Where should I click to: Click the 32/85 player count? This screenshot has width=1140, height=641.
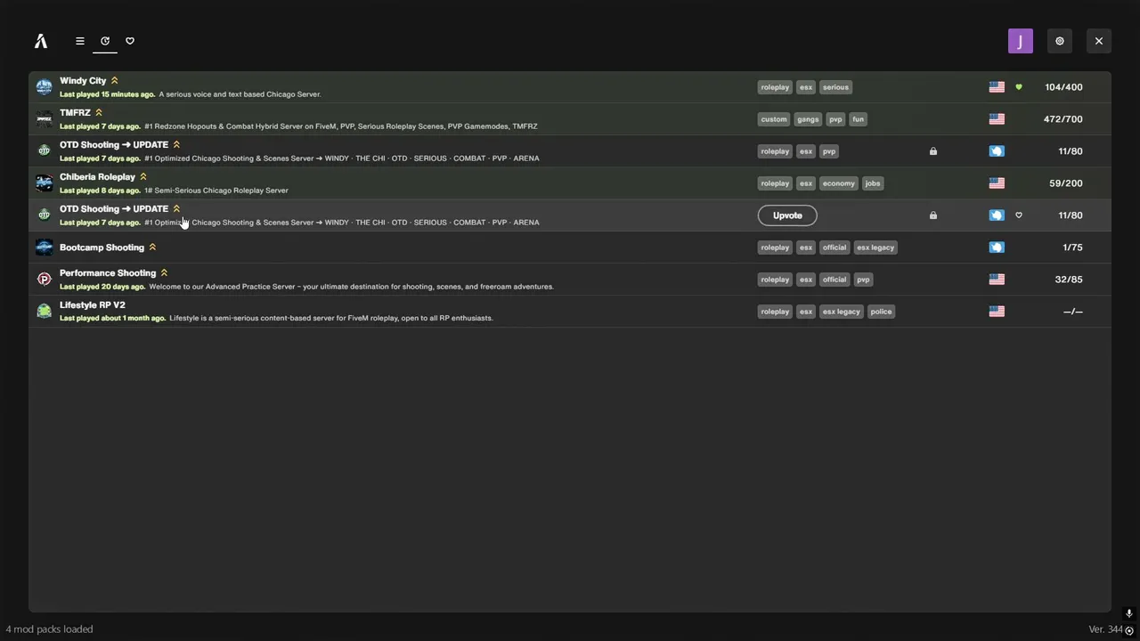click(x=1069, y=280)
